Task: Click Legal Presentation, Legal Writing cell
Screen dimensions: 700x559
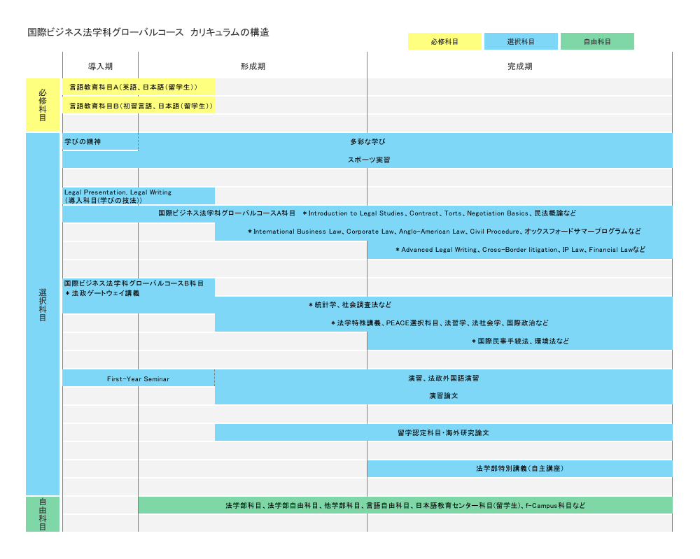Action: 139,197
